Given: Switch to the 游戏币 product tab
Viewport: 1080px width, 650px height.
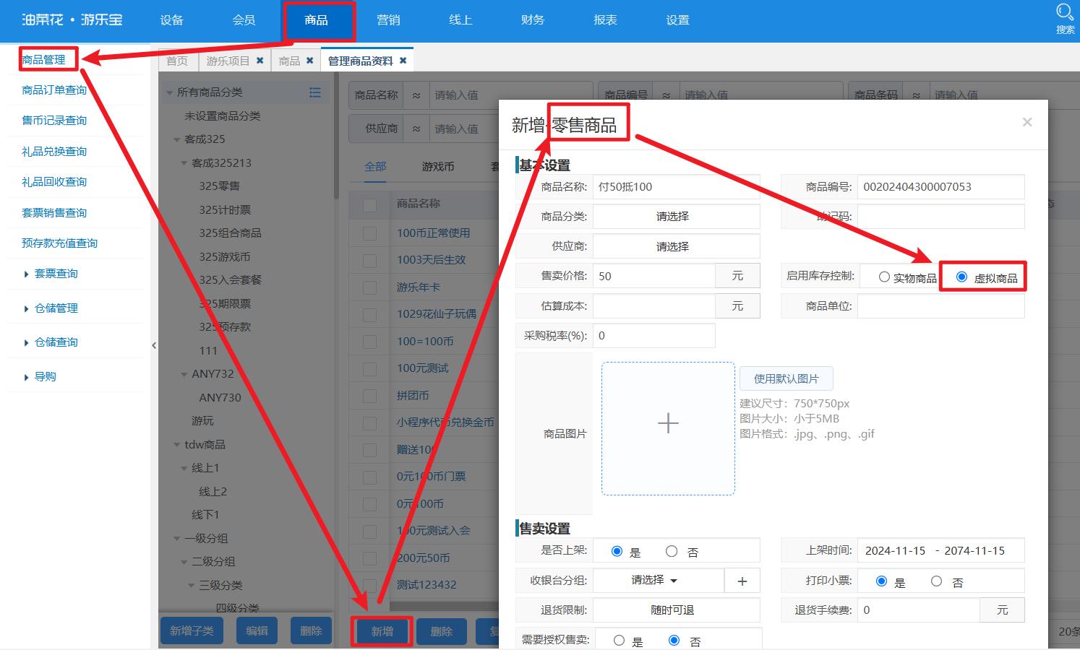Looking at the screenshot, I should point(438,167).
